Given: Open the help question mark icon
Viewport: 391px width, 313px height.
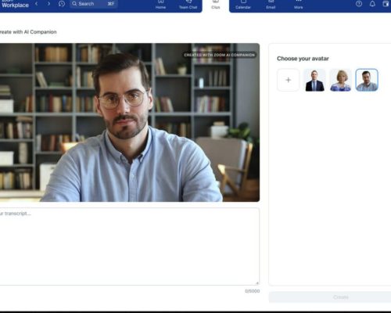Looking at the screenshot, I should [359, 4].
